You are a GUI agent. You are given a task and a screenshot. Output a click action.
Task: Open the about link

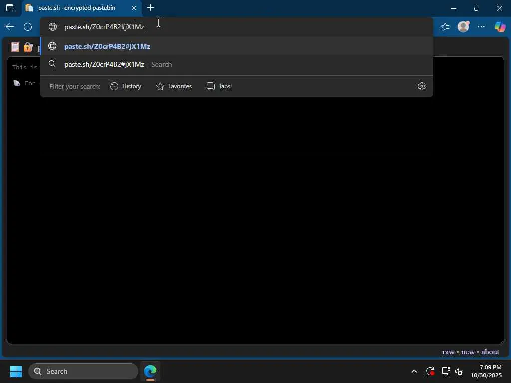click(x=490, y=352)
